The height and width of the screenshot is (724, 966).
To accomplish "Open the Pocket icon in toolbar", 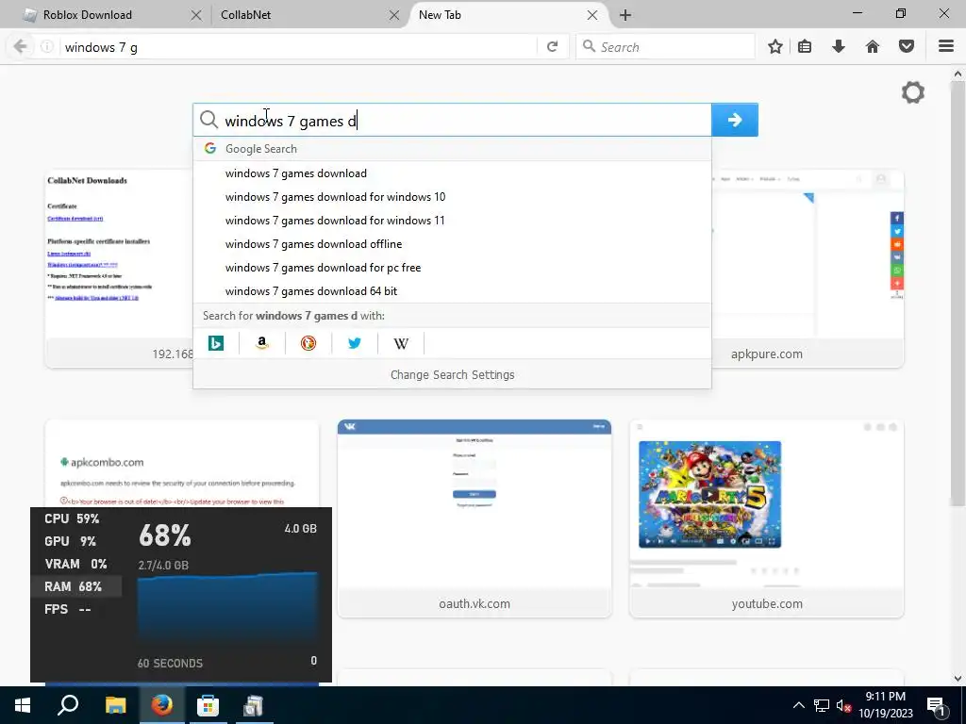I will (907, 47).
